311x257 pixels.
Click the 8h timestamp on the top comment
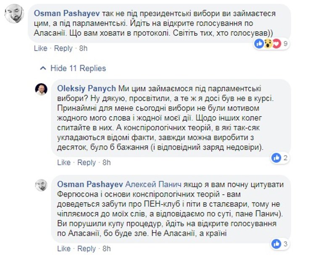click(83, 48)
